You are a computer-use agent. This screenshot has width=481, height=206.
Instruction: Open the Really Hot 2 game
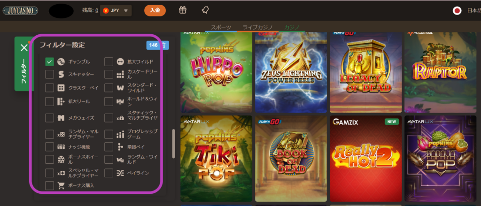[365, 159]
